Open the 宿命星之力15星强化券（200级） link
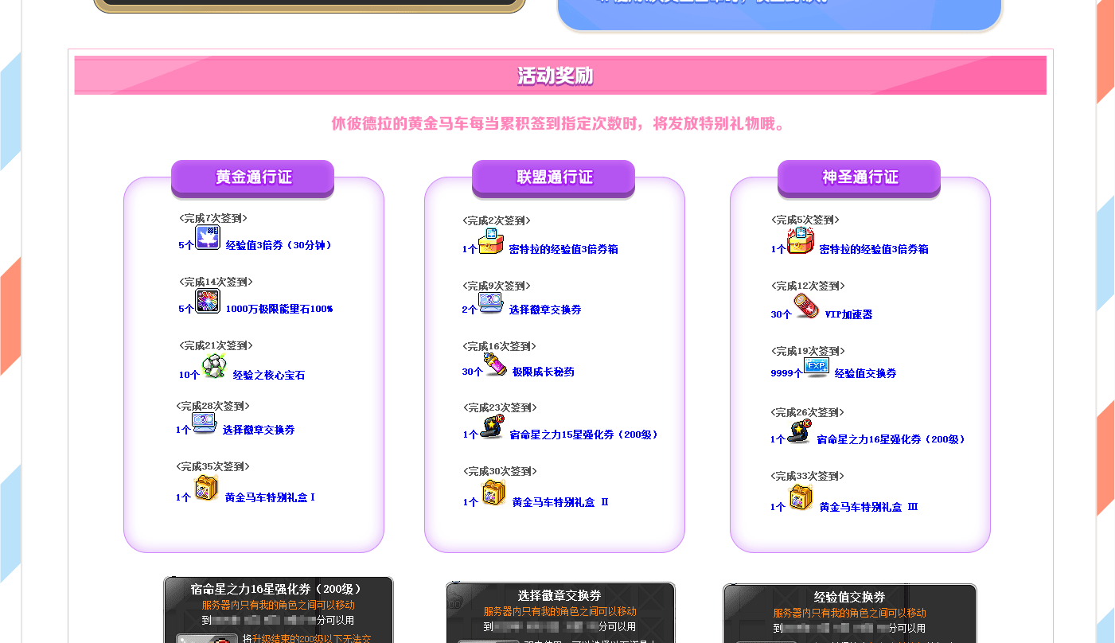The height and width of the screenshot is (643, 1115). pyautogui.click(x=584, y=435)
